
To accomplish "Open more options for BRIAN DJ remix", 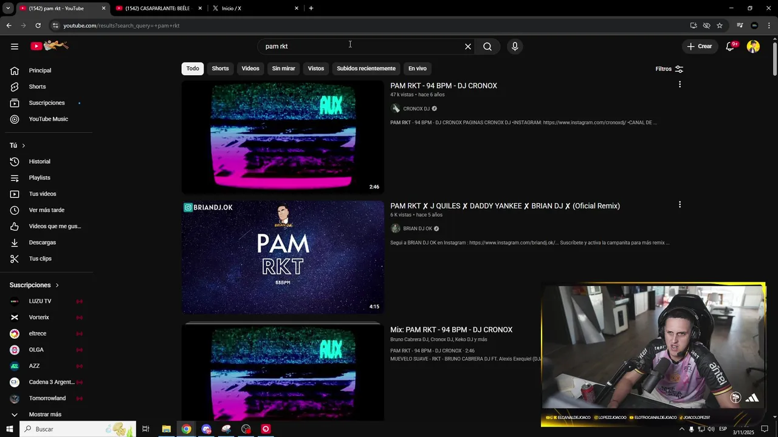I will (x=680, y=205).
